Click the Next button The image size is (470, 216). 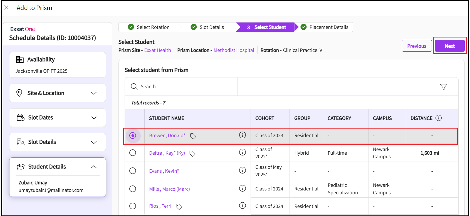click(449, 46)
